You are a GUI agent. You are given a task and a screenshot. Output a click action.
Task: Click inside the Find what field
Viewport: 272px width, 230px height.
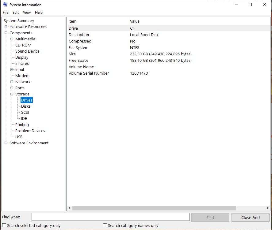[x=110, y=217]
